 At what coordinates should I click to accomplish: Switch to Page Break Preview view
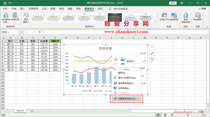(172, 115)
